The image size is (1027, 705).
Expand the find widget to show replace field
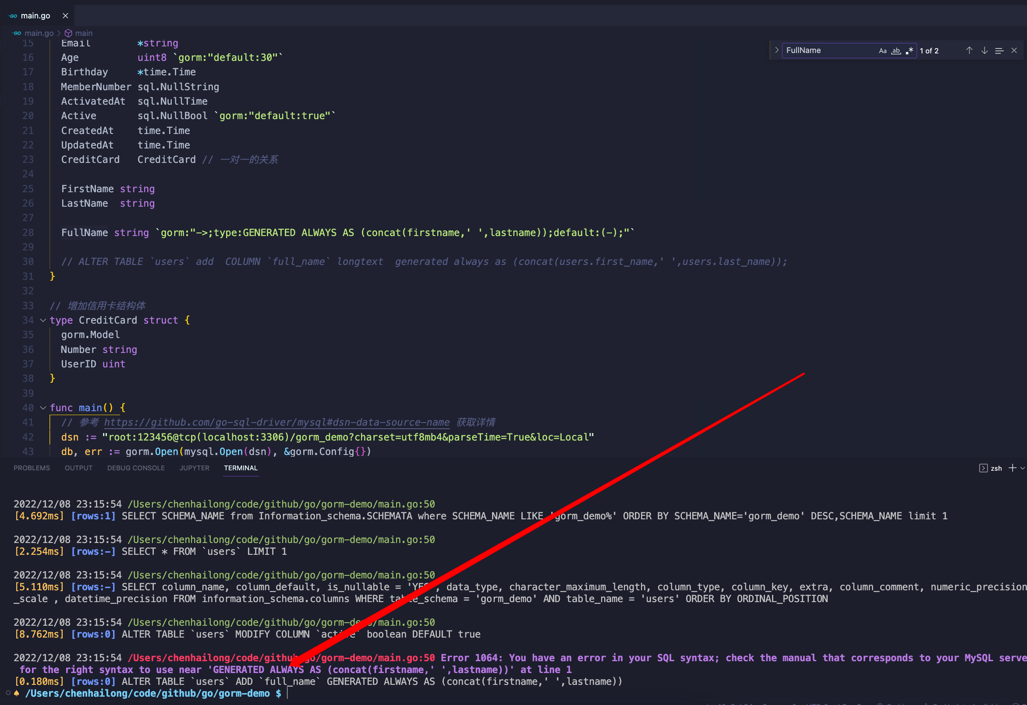pyautogui.click(x=776, y=50)
